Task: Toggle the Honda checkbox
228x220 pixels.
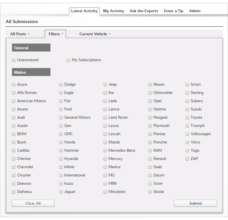Action: click(61, 142)
